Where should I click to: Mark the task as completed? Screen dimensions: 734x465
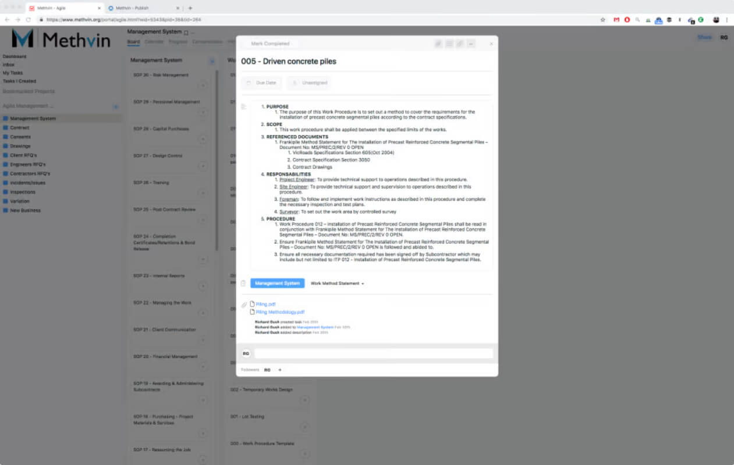click(269, 44)
